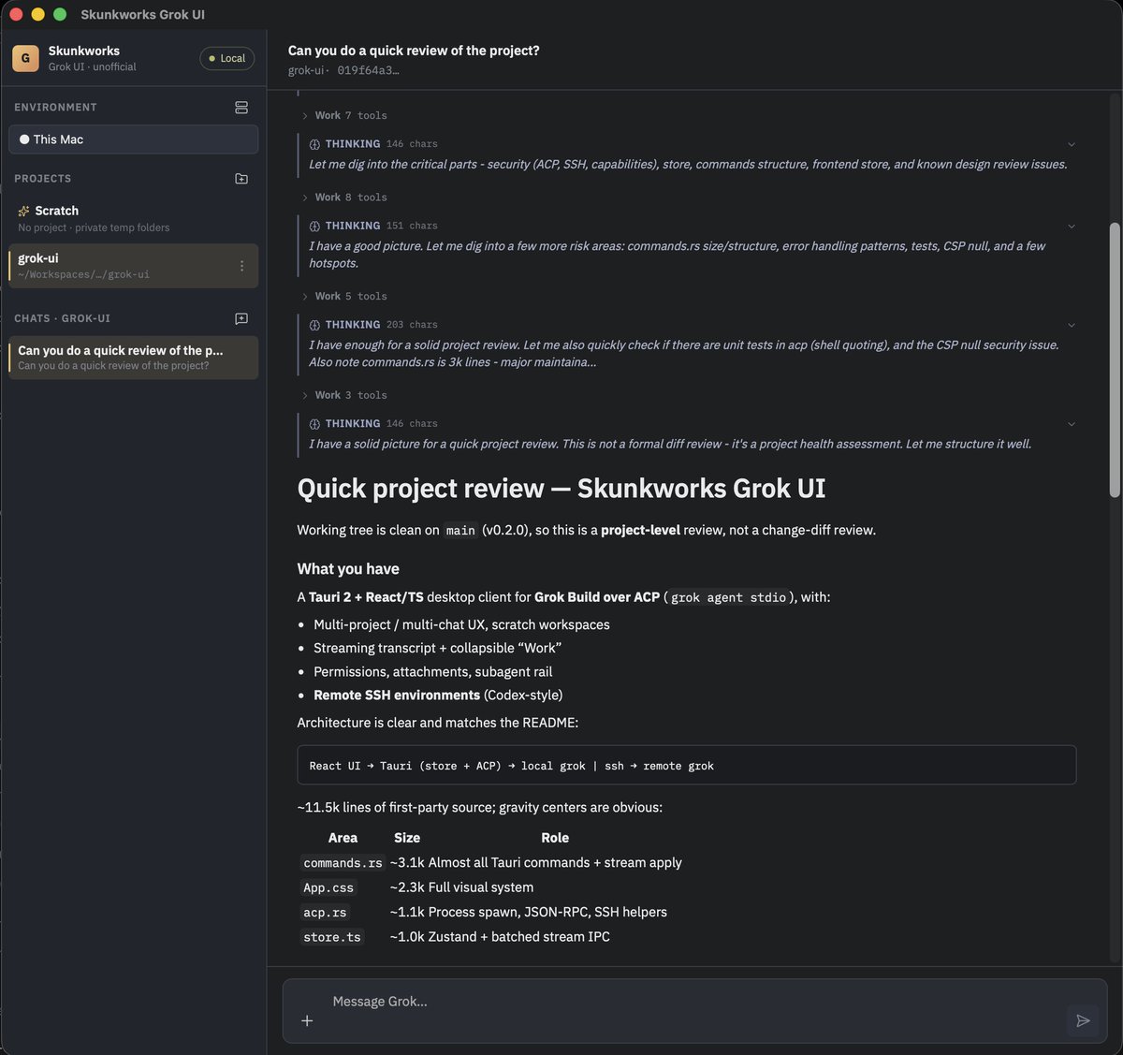Viewport: 1123px width, 1055px height.
Task: Open the quick review chat entry
Action: coord(134,358)
